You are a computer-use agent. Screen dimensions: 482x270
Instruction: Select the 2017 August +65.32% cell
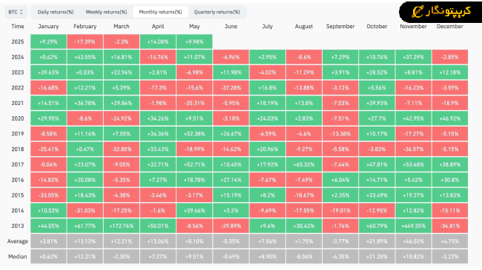304,164
